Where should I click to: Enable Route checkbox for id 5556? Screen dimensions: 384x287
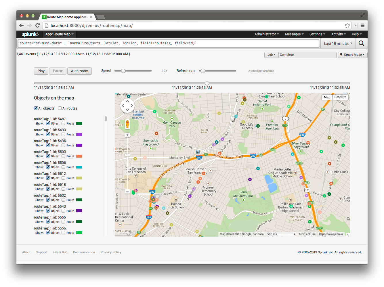point(63,233)
